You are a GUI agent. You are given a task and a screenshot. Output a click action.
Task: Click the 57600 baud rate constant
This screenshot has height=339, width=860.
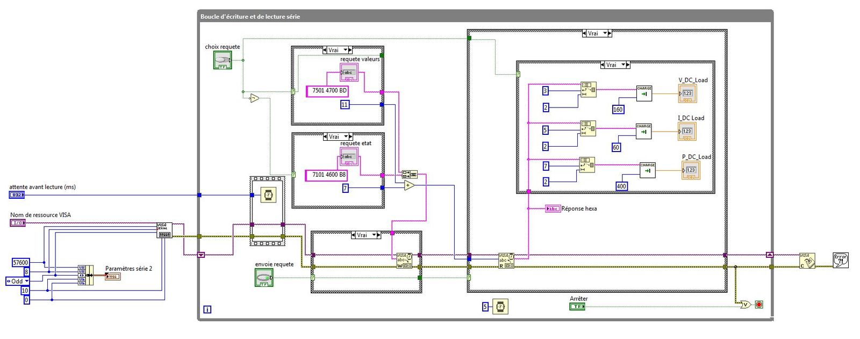point(20,262)
